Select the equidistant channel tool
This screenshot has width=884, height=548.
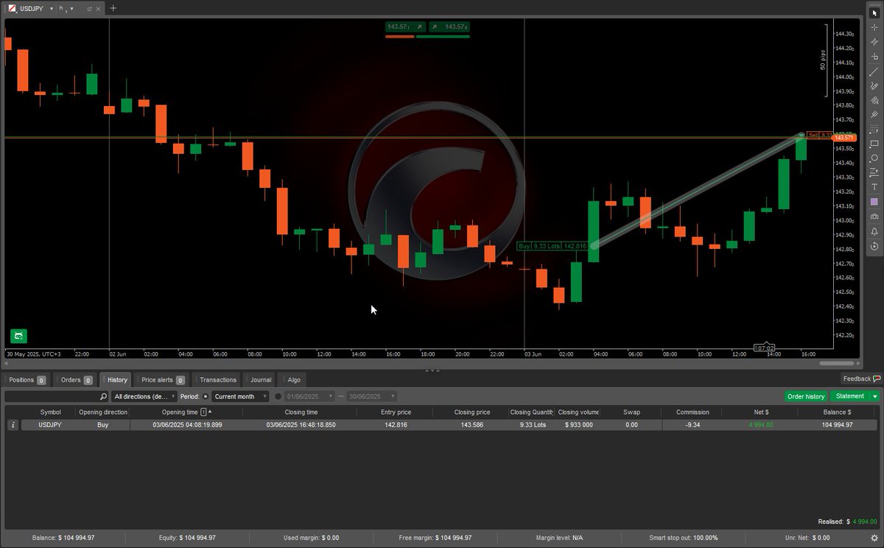(x=874, y=100)
